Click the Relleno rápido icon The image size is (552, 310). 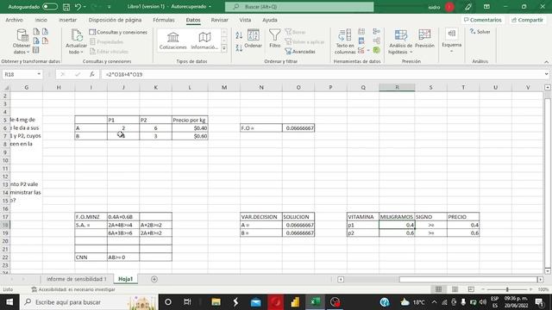[361, 32]
